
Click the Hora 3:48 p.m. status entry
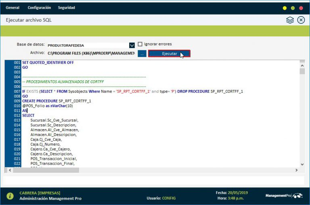[x=230, y=198]
